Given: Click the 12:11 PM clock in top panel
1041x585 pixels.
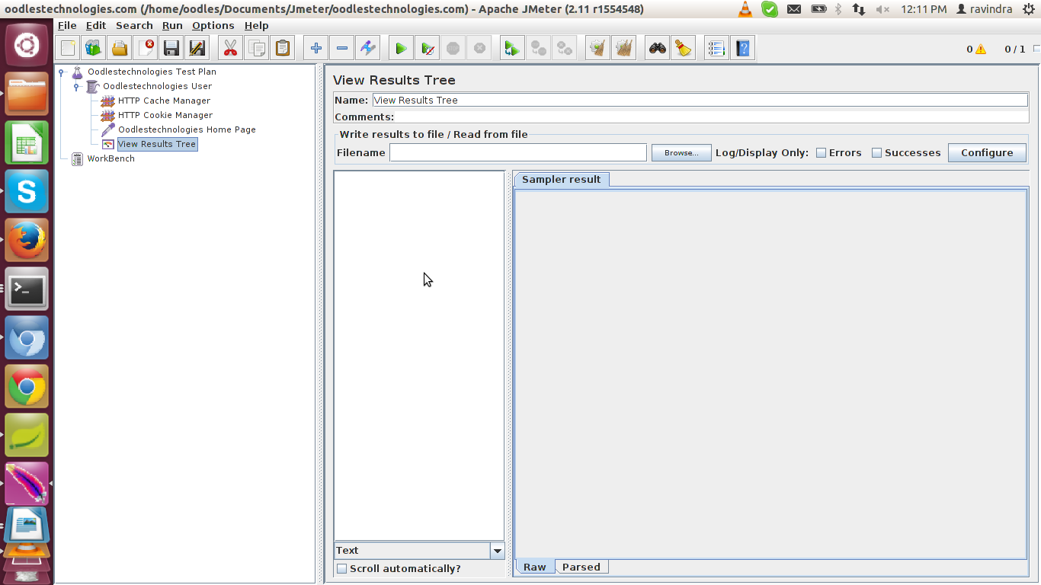Looking at the screenshot, I should pyautogui.click(x=924, y=9).
